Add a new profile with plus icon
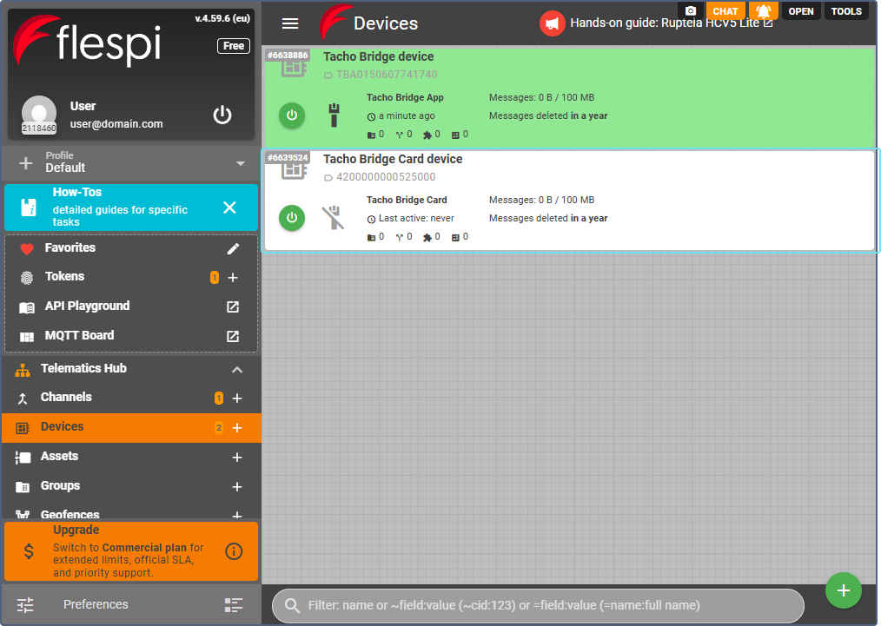 tap(26, 163)
